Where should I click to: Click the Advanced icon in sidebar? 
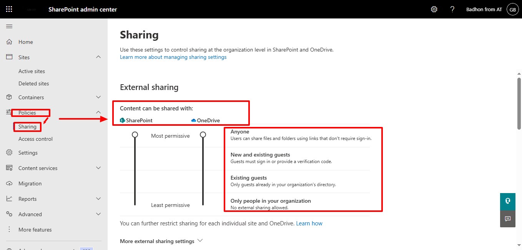click(9, 214)
